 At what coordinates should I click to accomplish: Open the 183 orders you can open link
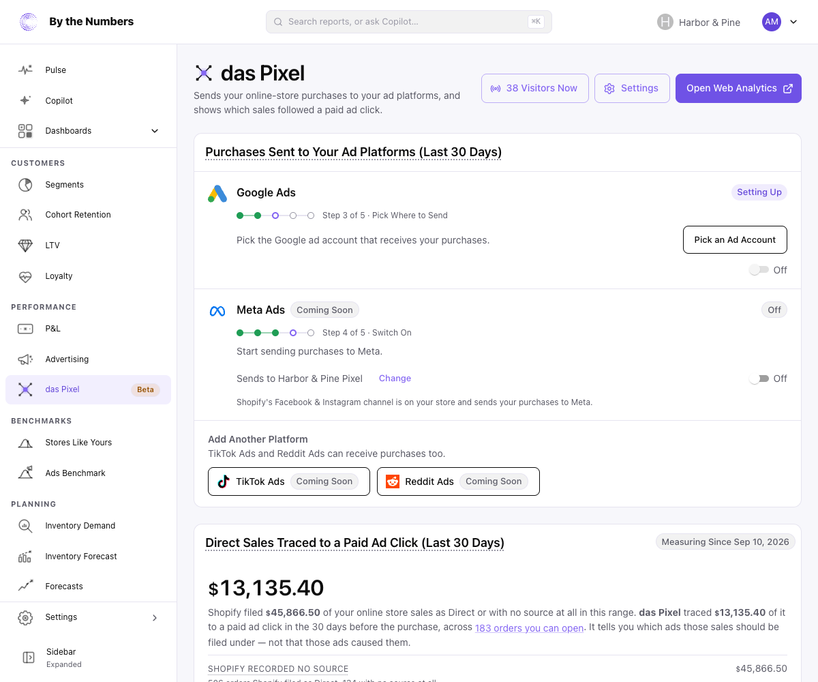click(530, 627)
